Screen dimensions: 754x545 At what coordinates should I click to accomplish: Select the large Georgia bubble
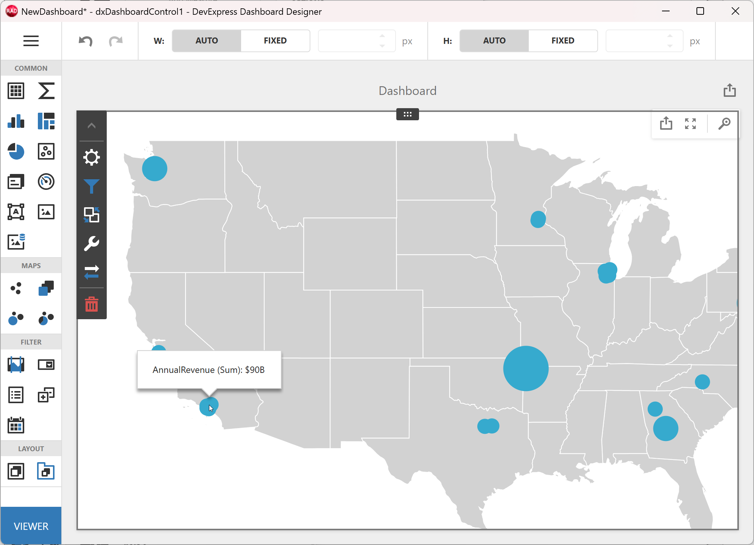point(666,429)
